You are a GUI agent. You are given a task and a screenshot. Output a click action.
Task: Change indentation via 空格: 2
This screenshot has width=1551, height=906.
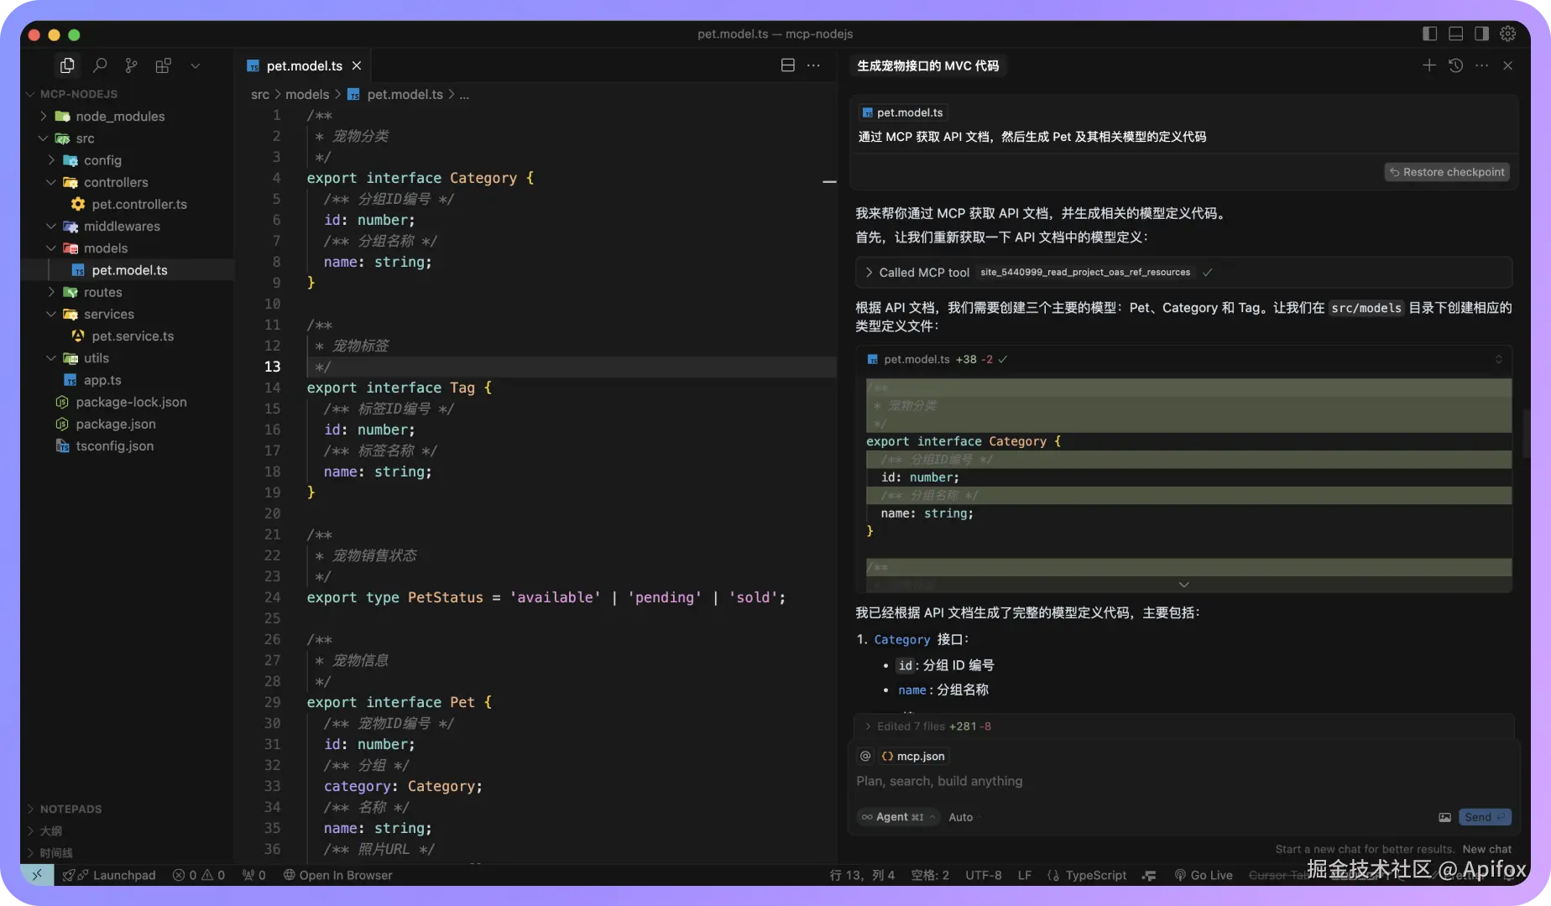click(930, 875)
